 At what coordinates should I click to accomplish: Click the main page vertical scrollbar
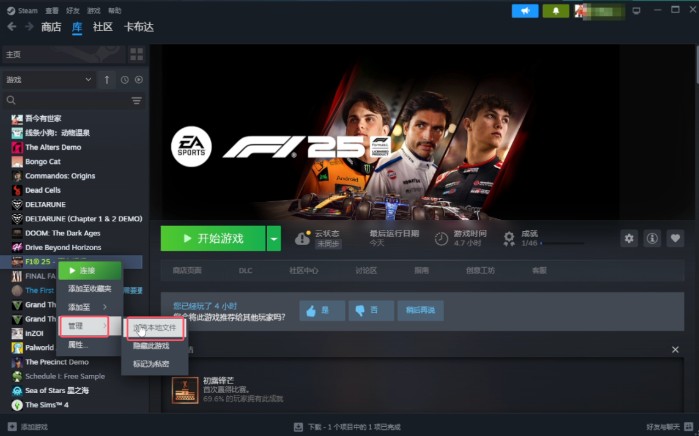(697, 65)
